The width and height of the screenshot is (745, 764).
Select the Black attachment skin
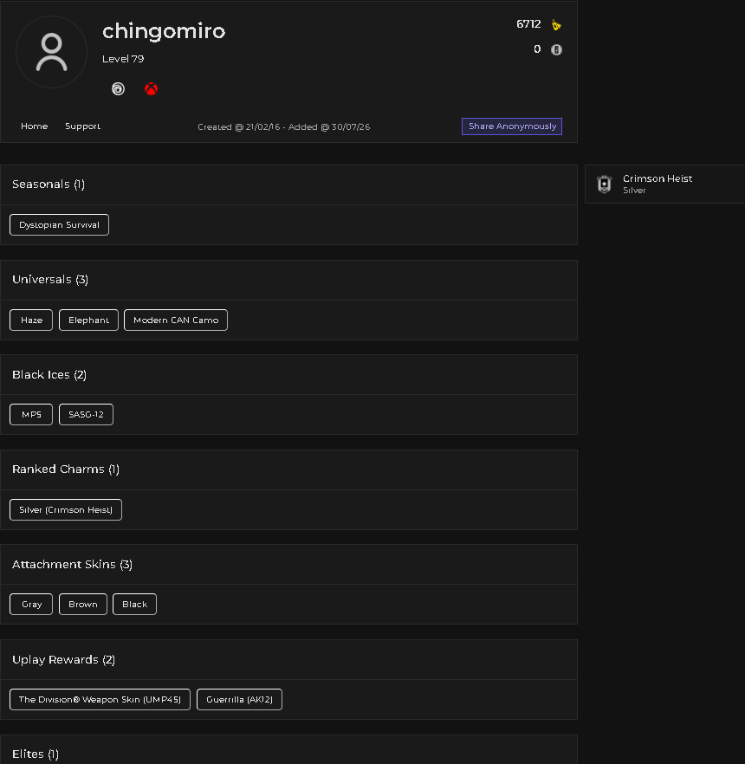point(134,605)
